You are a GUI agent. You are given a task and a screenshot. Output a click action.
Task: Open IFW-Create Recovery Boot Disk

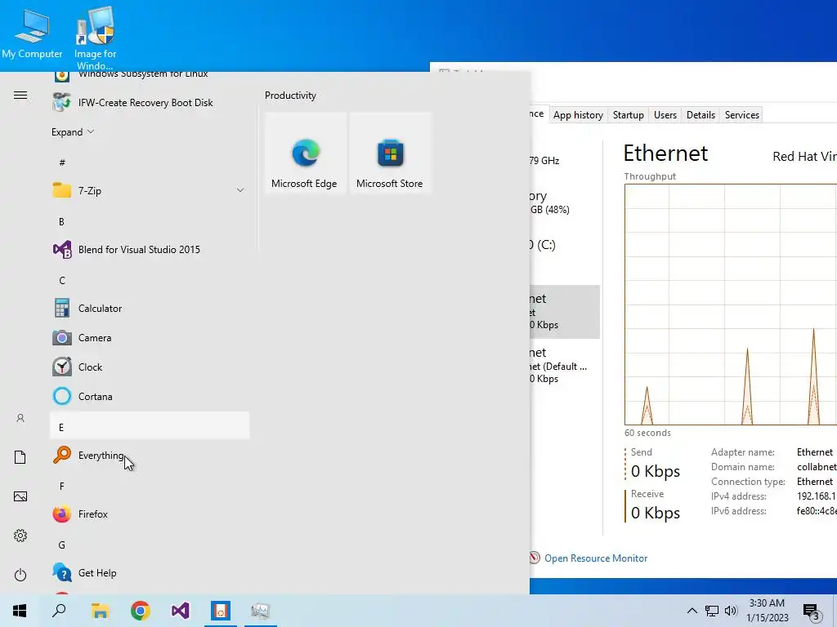click(x=150, y=102)
